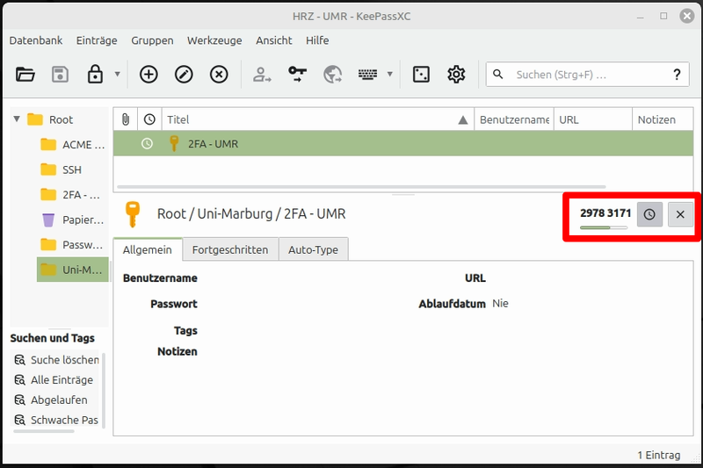Click the TOTP remaining time progress bar
Image resolution: width=703 pixels, height=468 pixels.
[604, 227]
